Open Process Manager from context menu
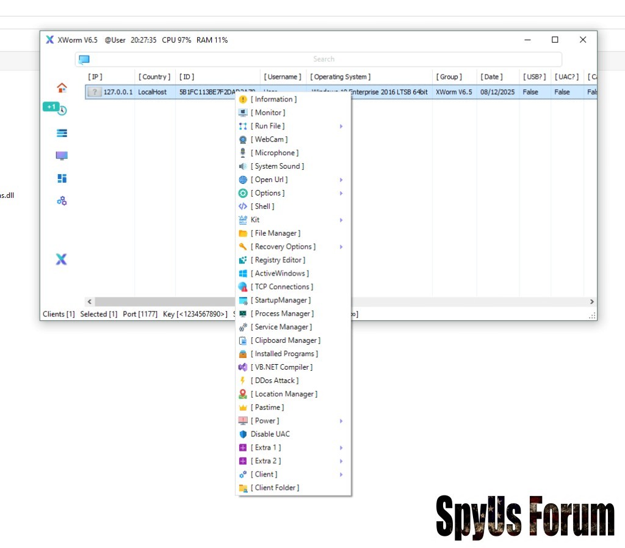Image resolution: width=625 pixels, height=548 pixels. pos(281,313)
